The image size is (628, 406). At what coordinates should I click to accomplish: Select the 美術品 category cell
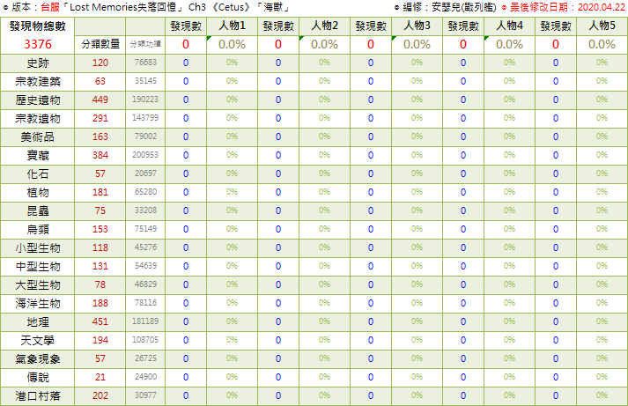click(x=38, y=137)
